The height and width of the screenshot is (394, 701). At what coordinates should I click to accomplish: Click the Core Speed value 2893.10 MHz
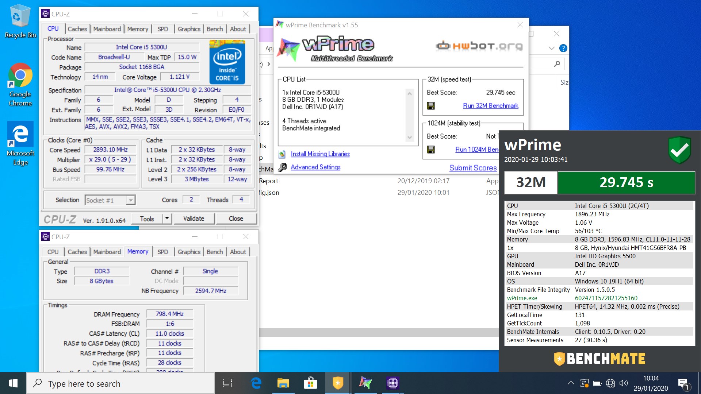coord(110,150)
